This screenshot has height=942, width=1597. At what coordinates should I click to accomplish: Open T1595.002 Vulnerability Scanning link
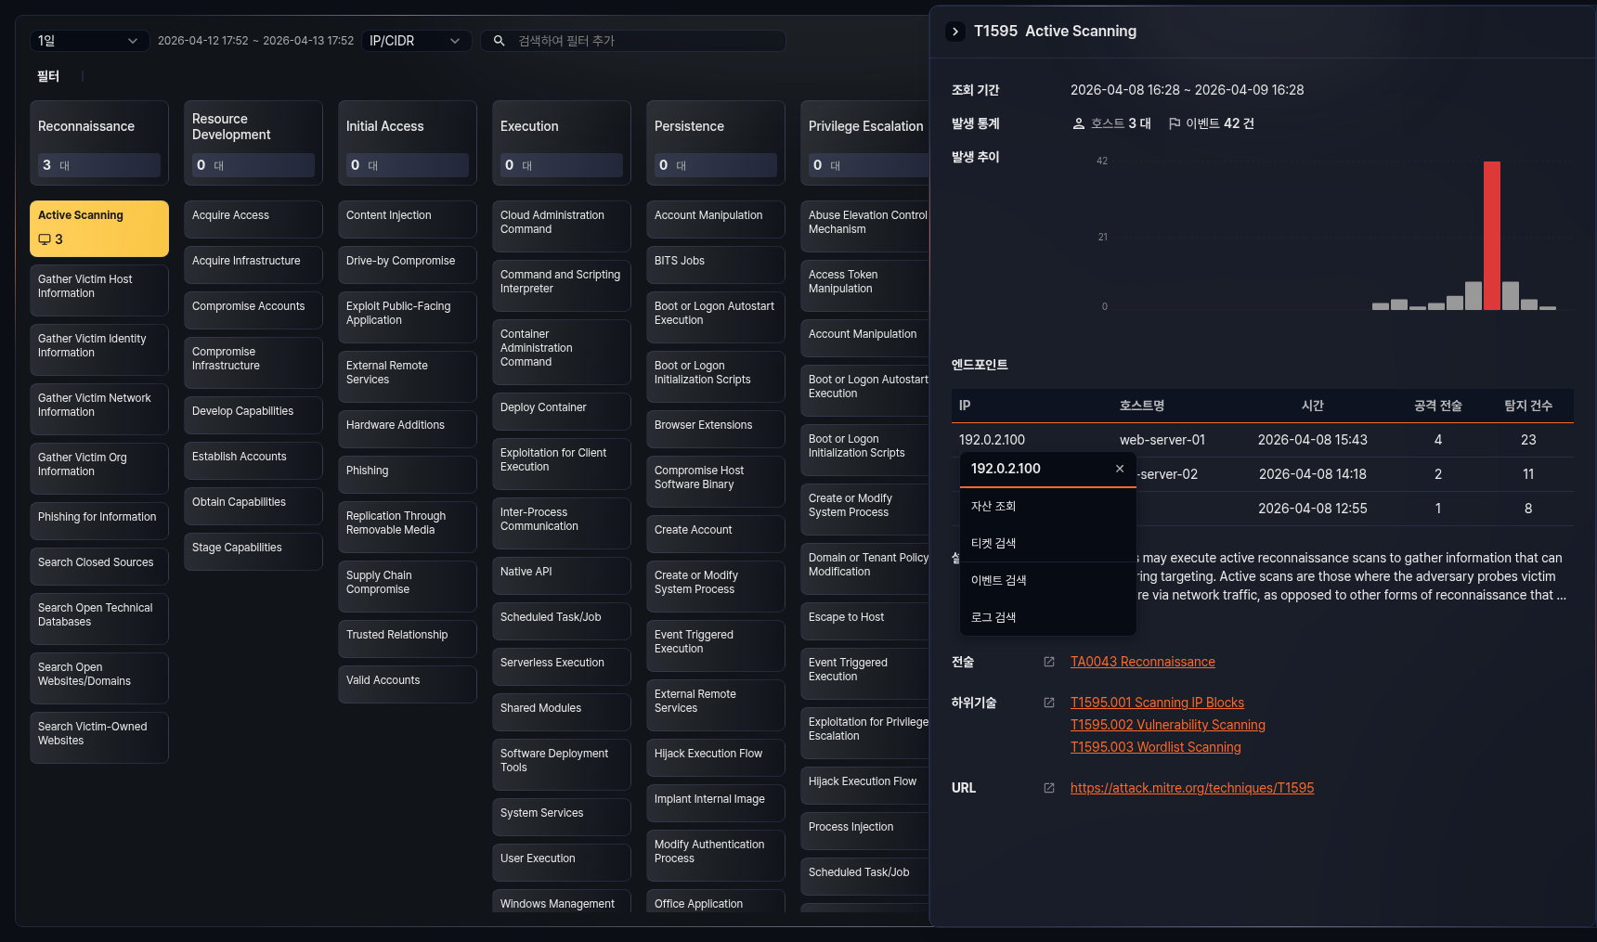pyautogui.click(x=1167, y=725)
